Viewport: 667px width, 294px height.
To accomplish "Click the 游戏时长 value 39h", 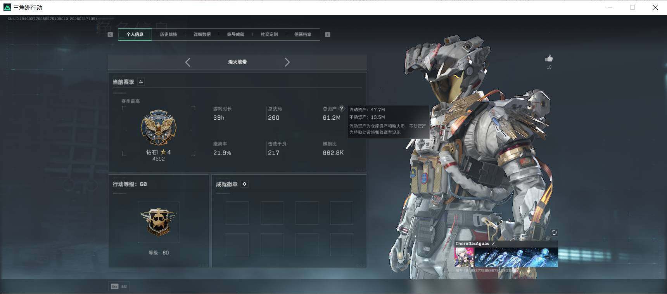I will [219, 118].
